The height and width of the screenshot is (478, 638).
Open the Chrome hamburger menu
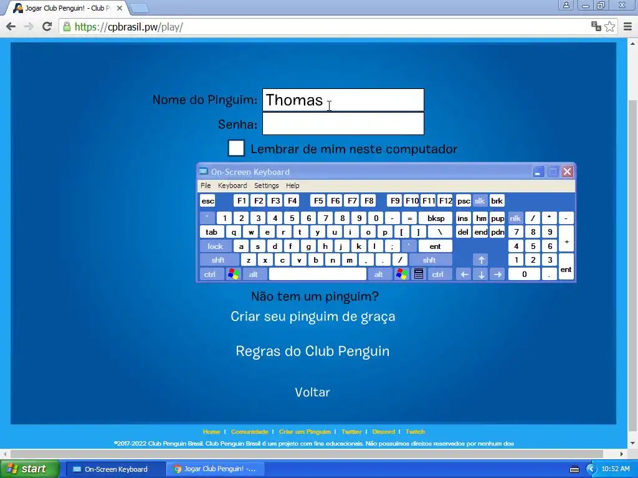[628, 26]
